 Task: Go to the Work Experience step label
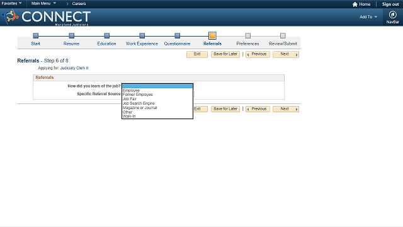142,44
